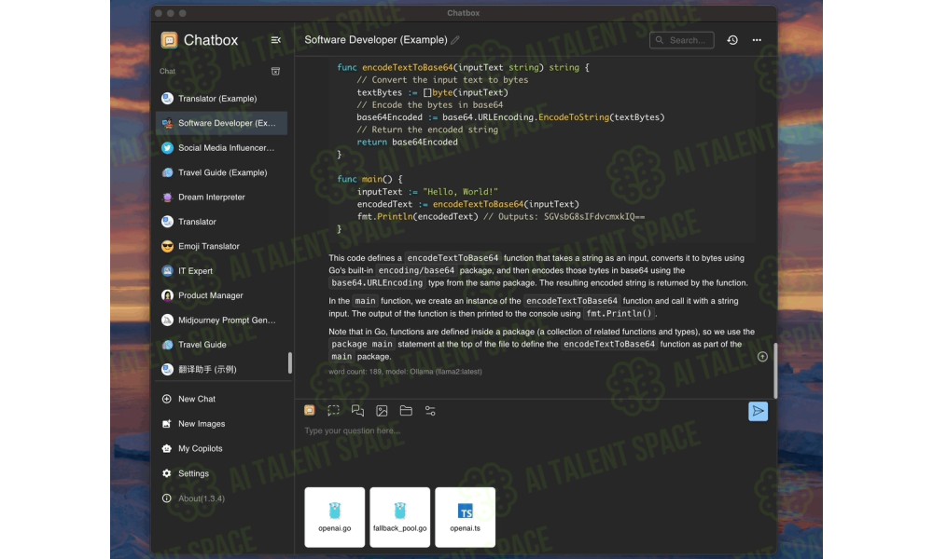This screenshot has width=933, height=559.
Task: Click the info icon beside About
Action: [167, 498]
